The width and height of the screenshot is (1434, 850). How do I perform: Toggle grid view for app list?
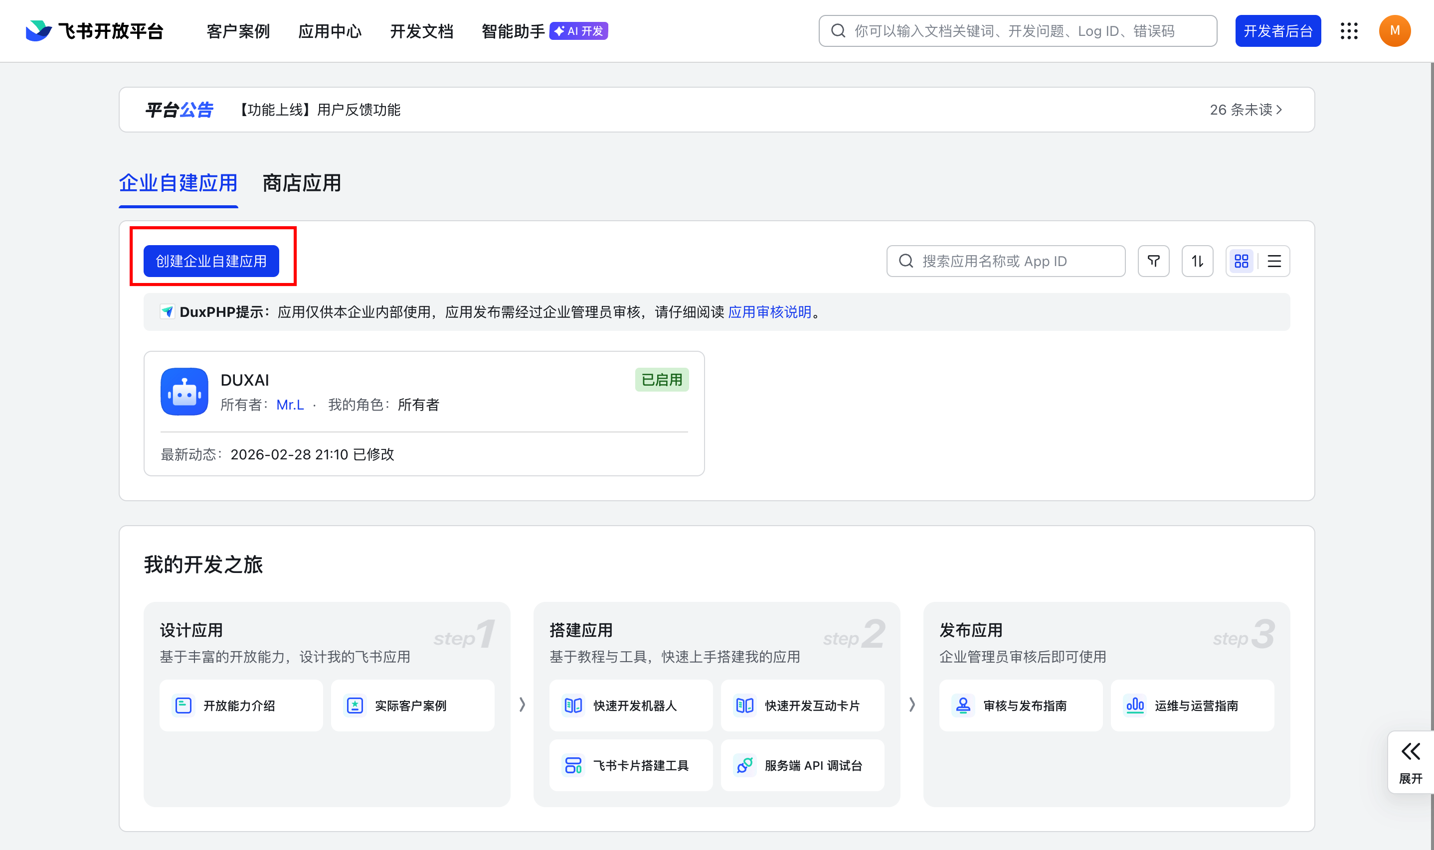pyautogui.click(x=1242, y=261)
